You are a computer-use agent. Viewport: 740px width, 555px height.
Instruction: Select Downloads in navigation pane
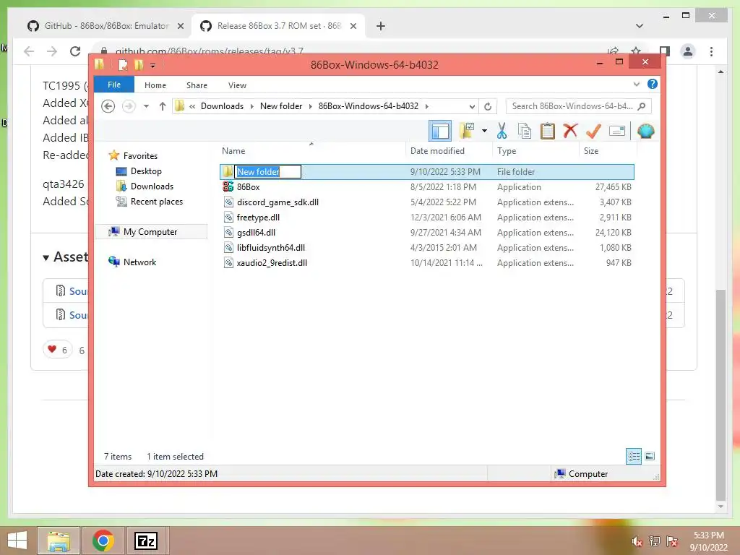click(152, 186)
